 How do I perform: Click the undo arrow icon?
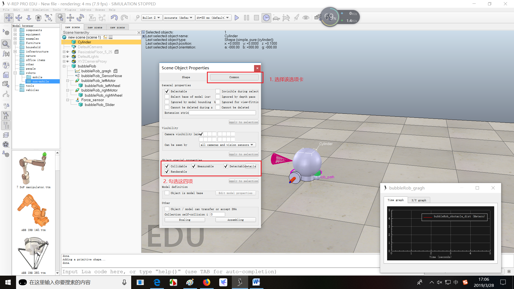114,18
